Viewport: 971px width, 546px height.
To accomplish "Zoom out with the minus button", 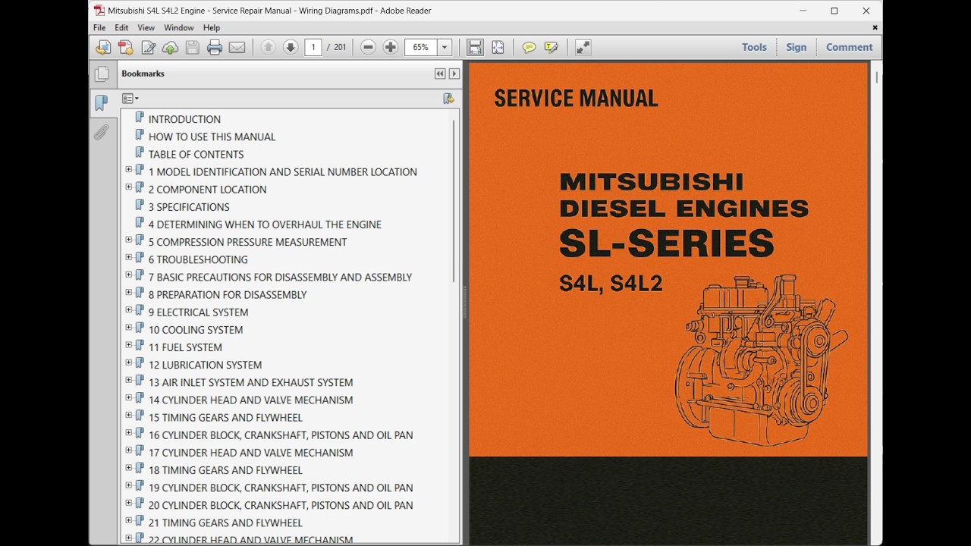I will tap(368, 47).
